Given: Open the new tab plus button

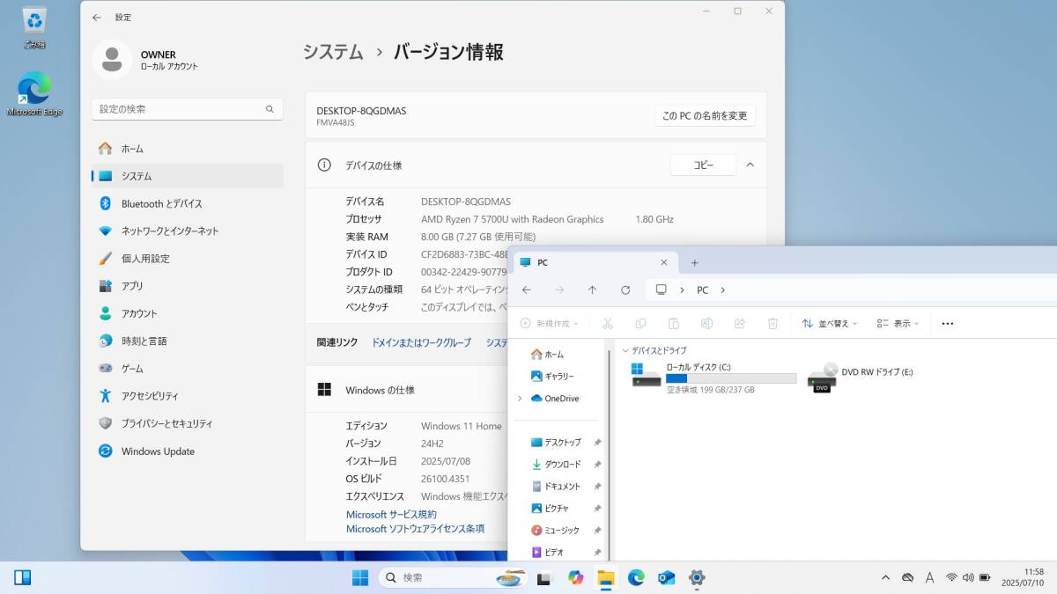Looking at the screenshot, I should [694, 263].
